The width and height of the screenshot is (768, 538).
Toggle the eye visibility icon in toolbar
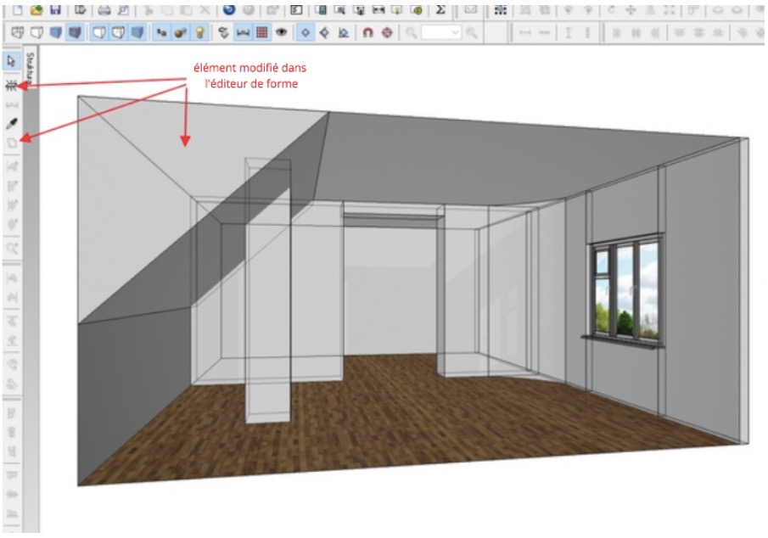tap(280, 32)
